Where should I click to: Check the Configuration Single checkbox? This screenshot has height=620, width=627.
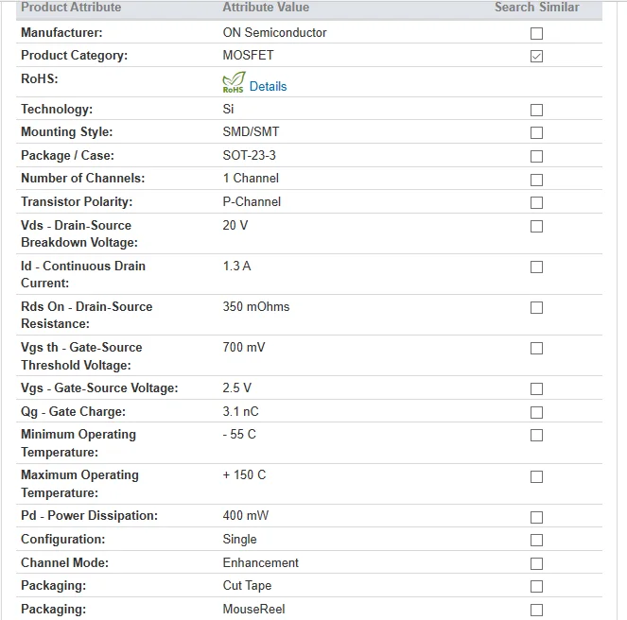[x=536, y=540]
